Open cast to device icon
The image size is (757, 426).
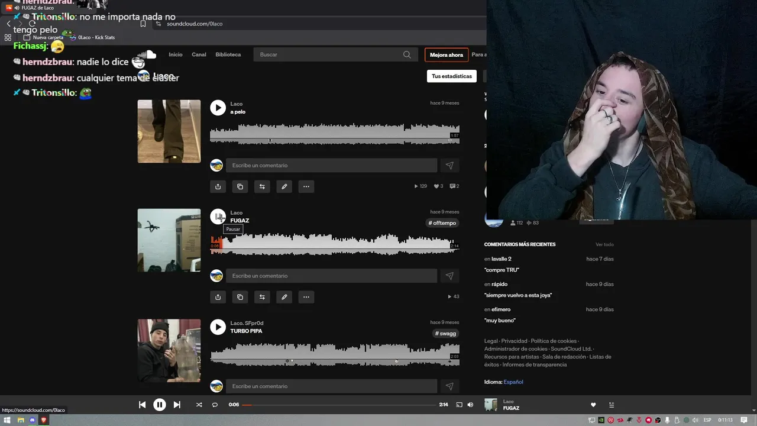pyautogui.click(x=459, y=405)
